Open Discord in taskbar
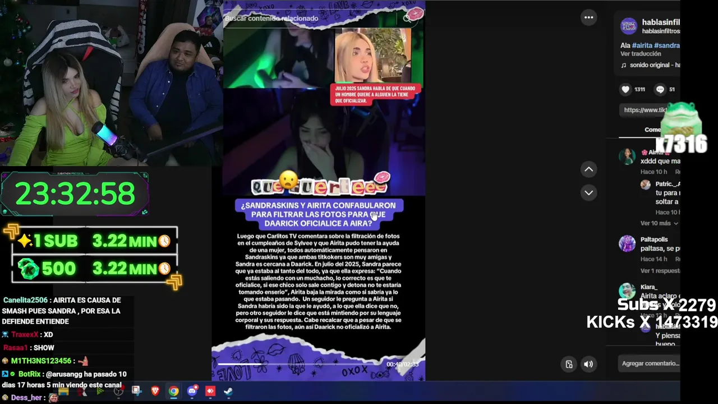The width and height of the screenshot is (718, 404). [x=192, y=391]
